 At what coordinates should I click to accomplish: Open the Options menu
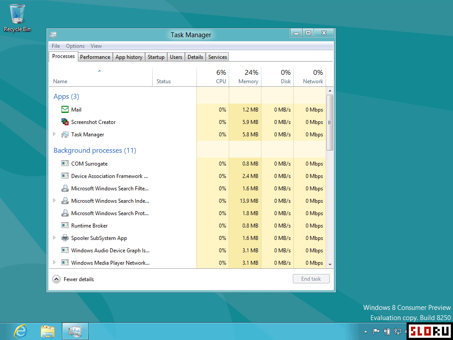(x=75, y=46)
